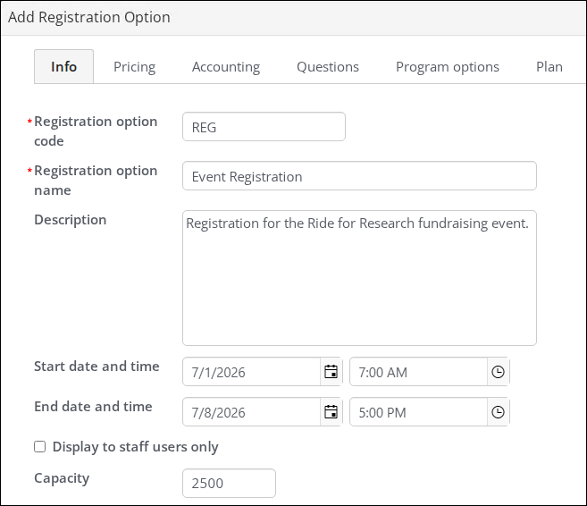Open the Accounting tab
Screen dimensions: 587x506
[226, 67]
